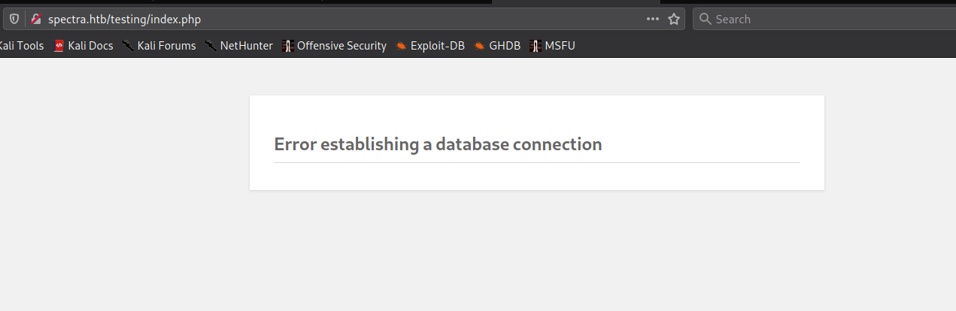The width and height of the screenshot is (956, 311).
Task: Bookmark this page with the star
Action: click(674, 19)
